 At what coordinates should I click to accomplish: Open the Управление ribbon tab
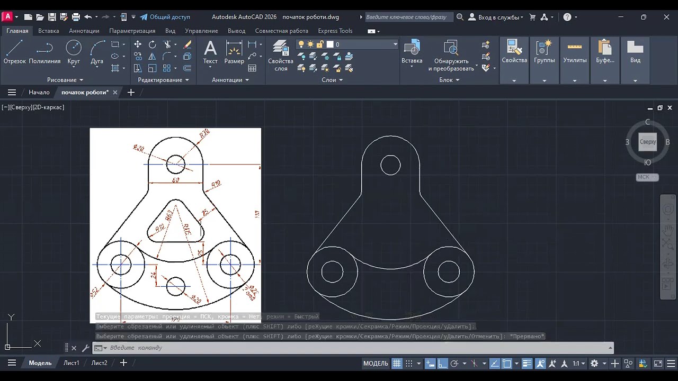click(202, 31)
